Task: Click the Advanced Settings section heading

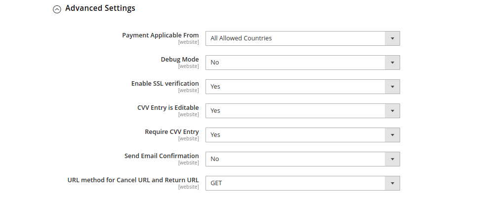Action: click(100, 8)
